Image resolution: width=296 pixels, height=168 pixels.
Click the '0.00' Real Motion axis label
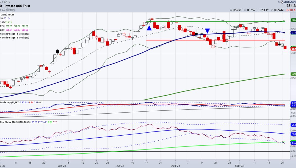coord(293,151)
